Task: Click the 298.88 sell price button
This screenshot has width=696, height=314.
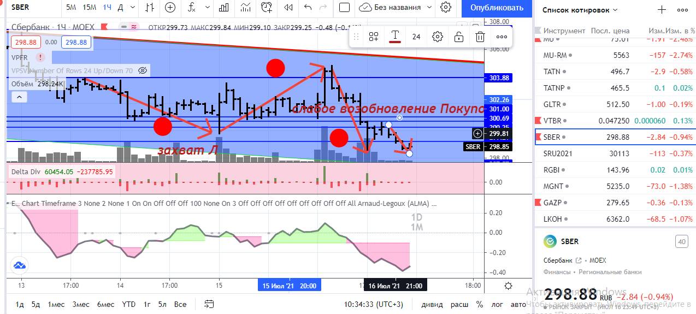Action: [x=26, y=42]
